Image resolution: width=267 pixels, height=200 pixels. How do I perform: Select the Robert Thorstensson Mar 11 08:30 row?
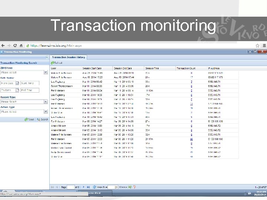pyautogui.click(x=144, y=86)
